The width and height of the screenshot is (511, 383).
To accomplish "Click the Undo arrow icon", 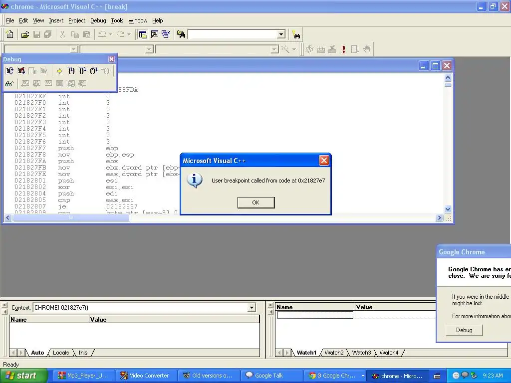I will point(102,34).
